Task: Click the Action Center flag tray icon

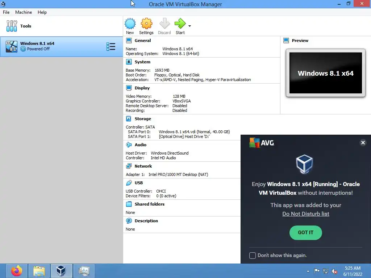Action: click(x=317, y=271)
